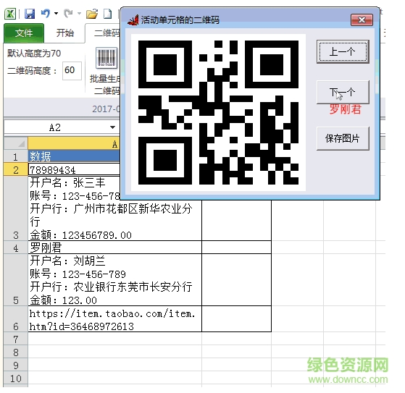Select empty cell B6 beside taobao URL
The width and height of the screenshot is (405, 393).
coord(237,319)
